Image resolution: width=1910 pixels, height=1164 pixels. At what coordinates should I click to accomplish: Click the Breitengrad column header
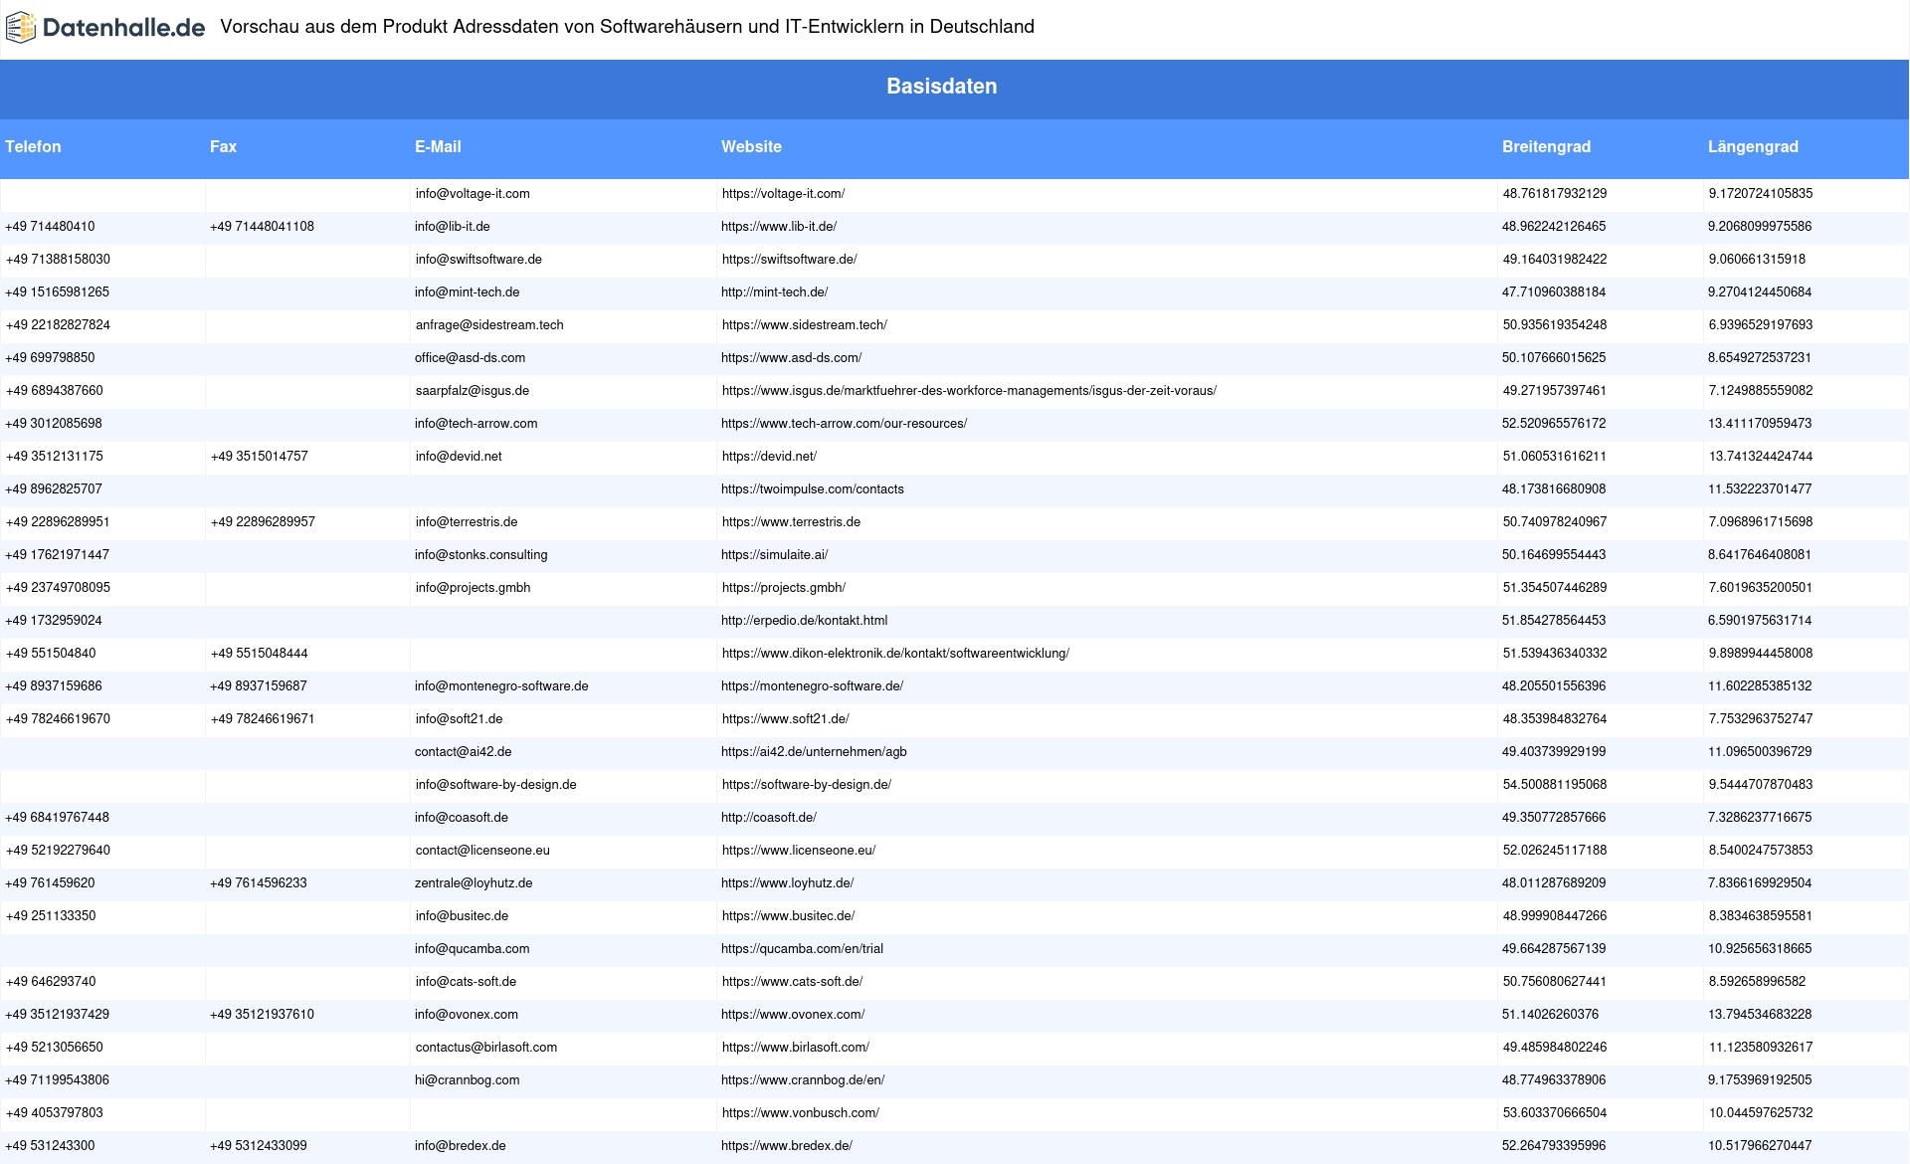click(x=1546, y=146)
